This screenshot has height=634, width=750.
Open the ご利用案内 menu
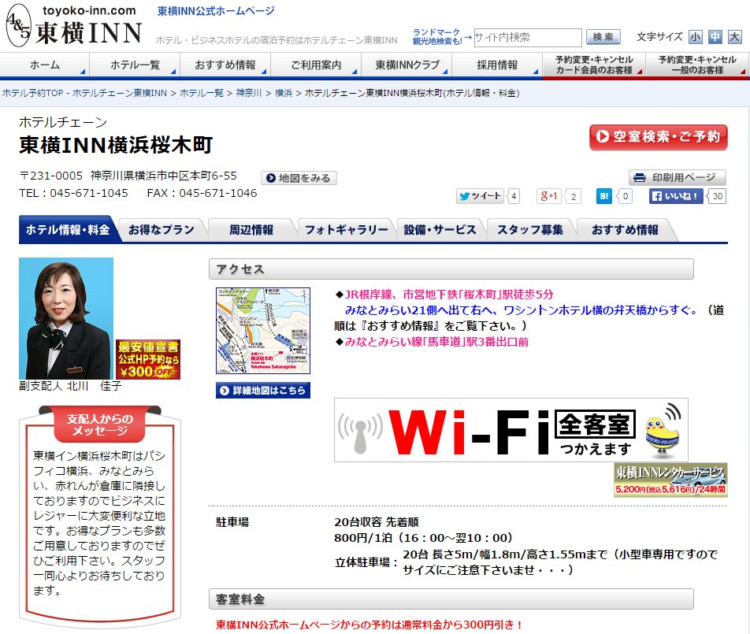[x=316, y=65]
